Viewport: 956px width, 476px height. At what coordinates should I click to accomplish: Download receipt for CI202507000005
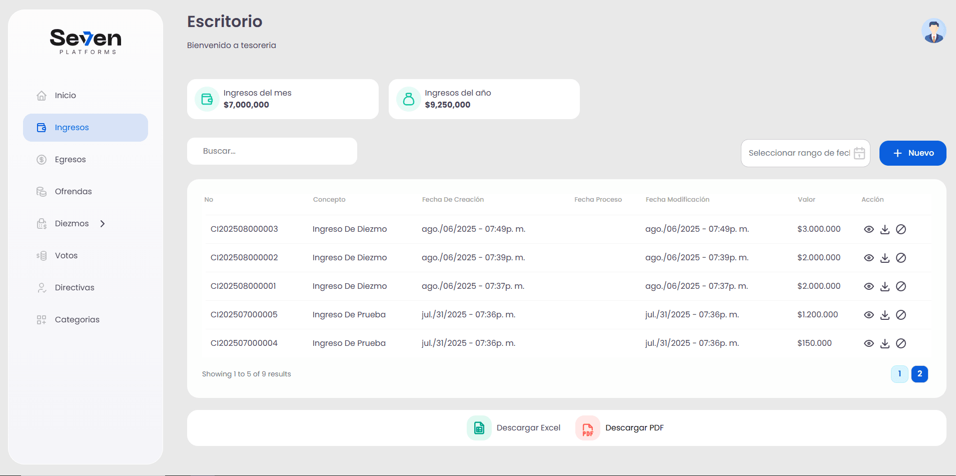885,315
